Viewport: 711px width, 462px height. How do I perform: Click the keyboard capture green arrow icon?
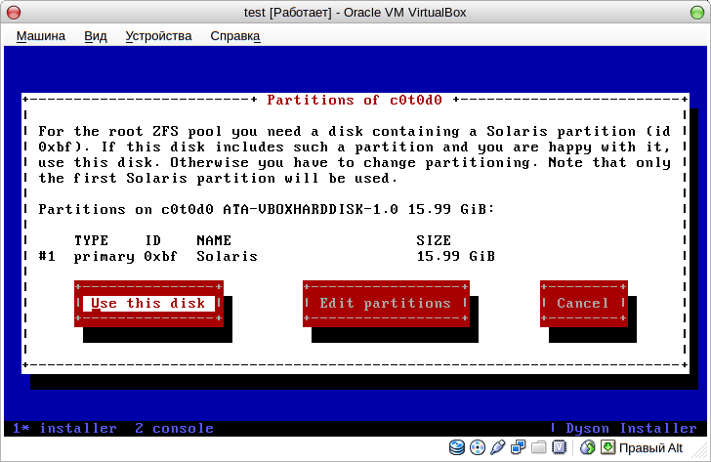(x=607, y=447)
